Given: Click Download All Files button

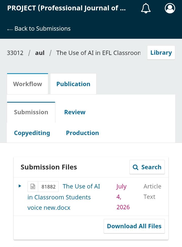Looking at the screenshot, I should 134,226.
